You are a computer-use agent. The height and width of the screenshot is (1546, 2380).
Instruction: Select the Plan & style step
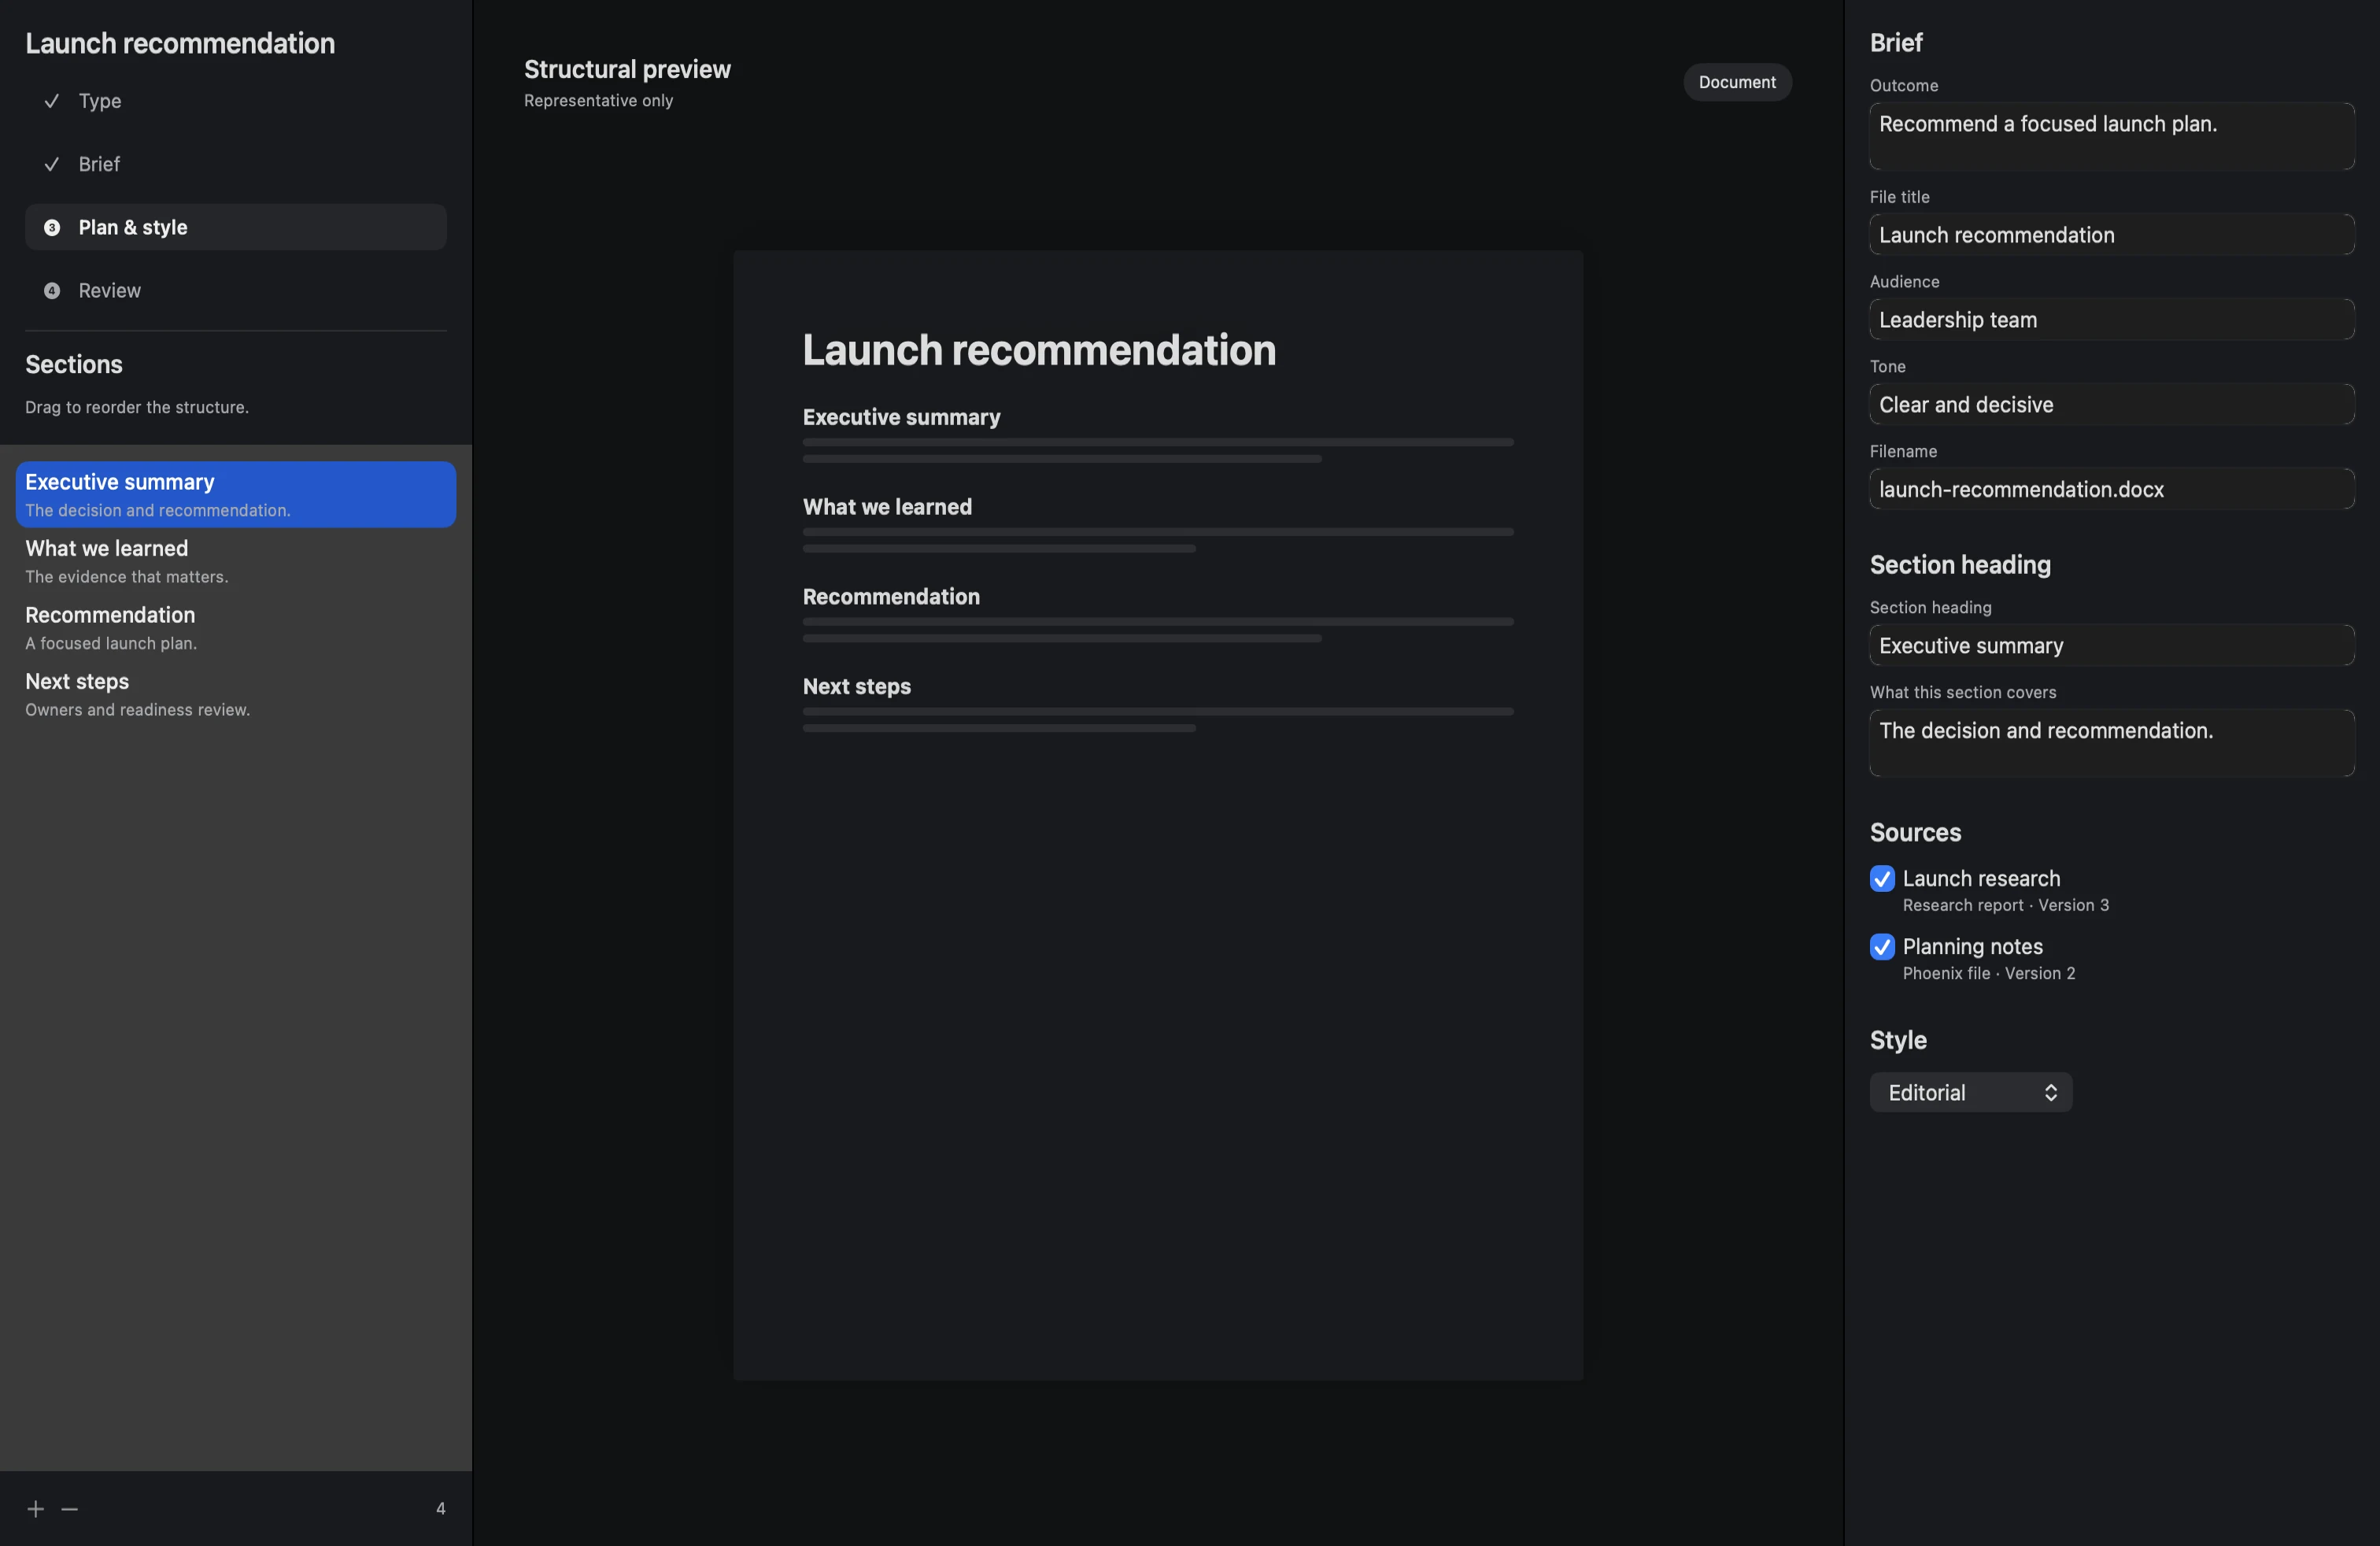tap(236, 228)
